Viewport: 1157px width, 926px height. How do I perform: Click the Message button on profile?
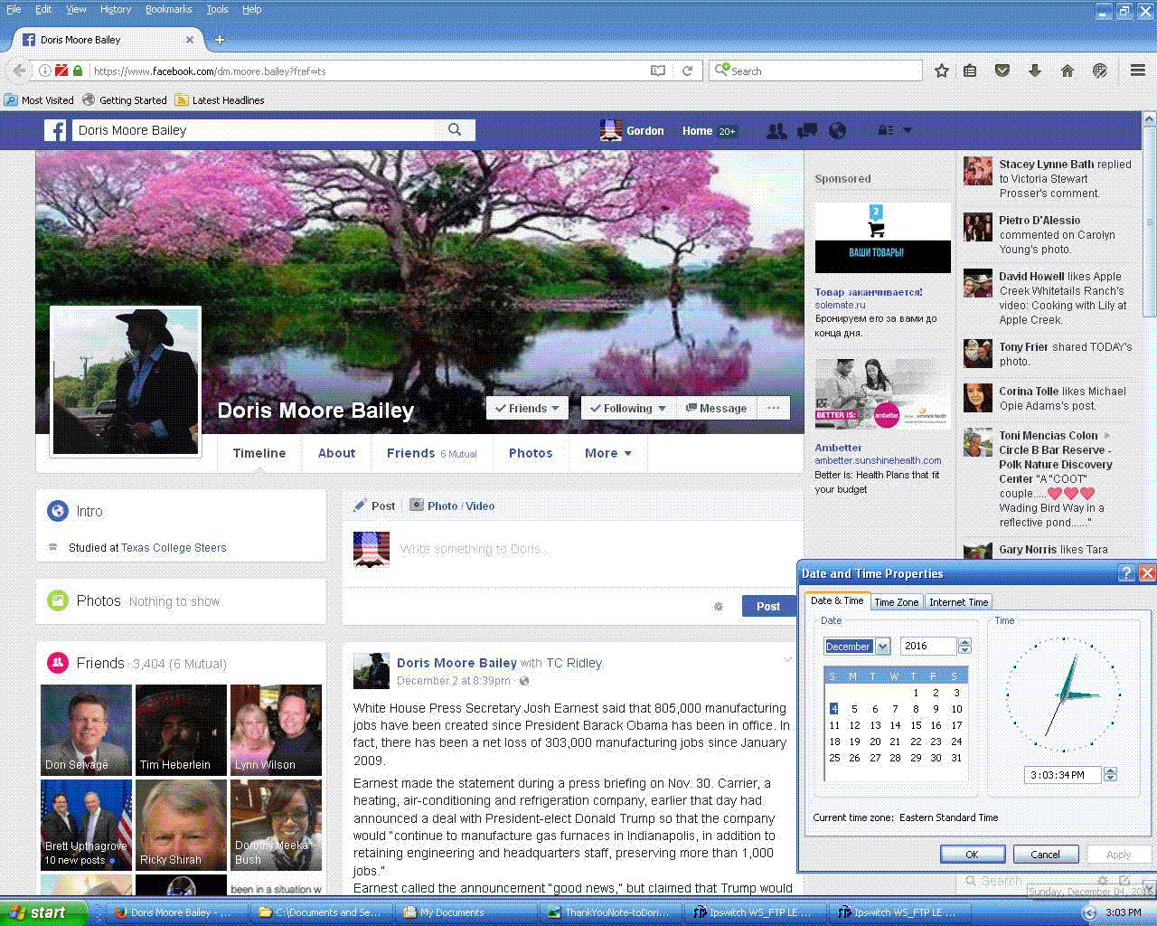pos(716,408)
